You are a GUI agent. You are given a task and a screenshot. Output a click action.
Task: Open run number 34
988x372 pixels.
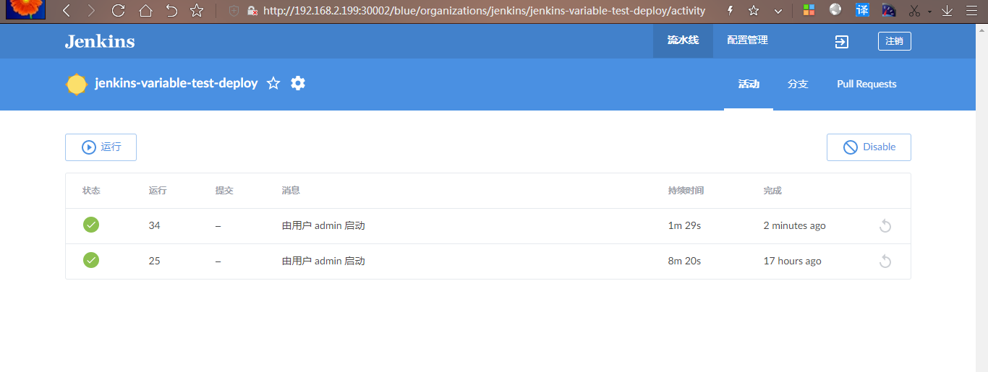(x=155, y=225)
